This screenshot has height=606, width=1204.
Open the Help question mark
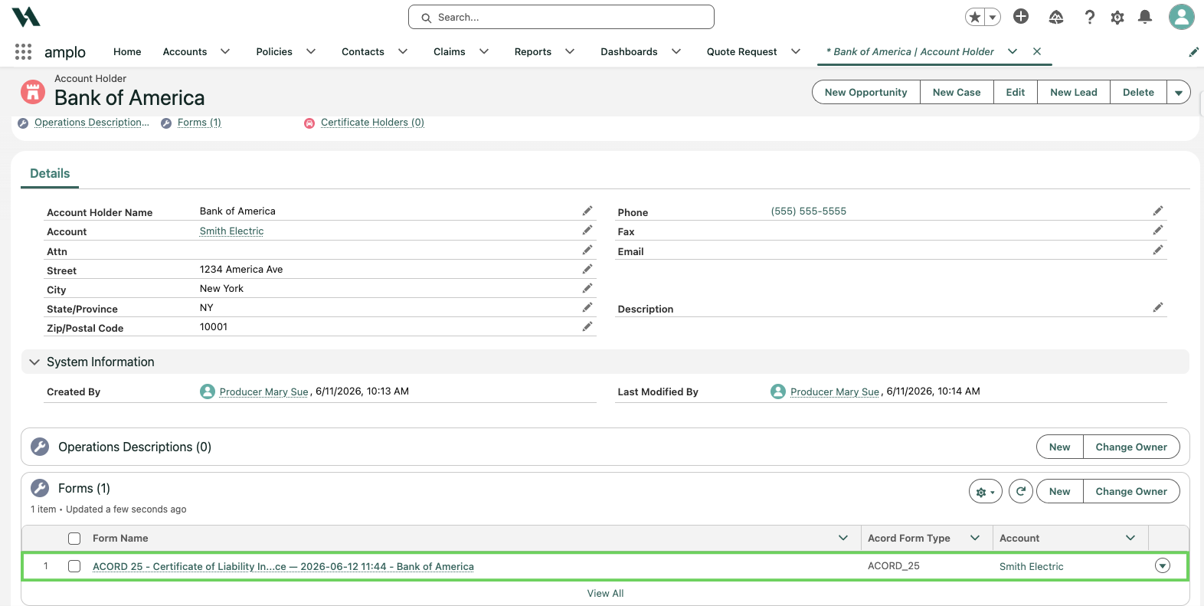(x=1089, y=17)
